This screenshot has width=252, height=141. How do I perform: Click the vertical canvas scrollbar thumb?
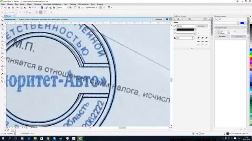pyautogui.click(x=171, y=80)
